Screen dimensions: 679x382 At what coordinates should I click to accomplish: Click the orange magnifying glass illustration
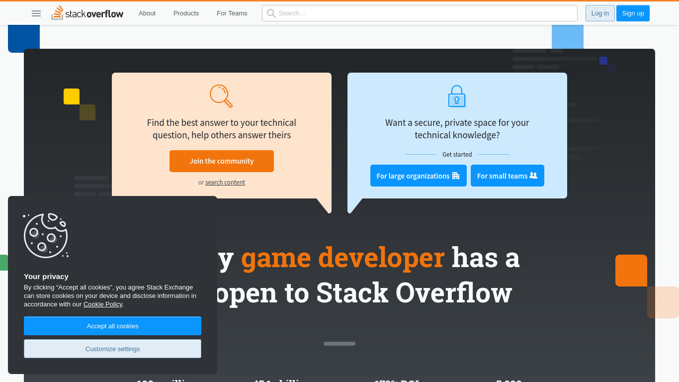coord(221,96)
